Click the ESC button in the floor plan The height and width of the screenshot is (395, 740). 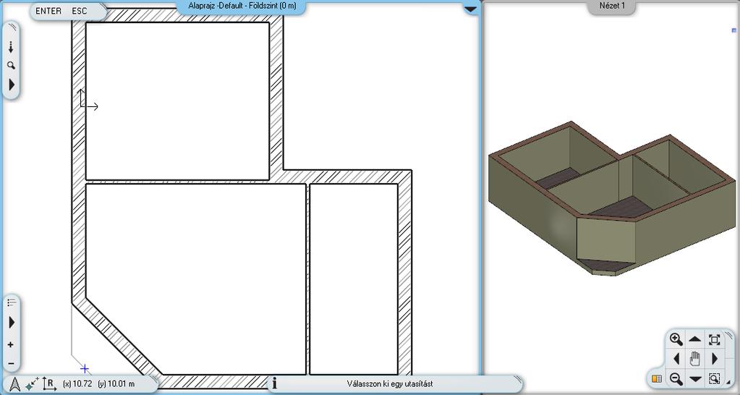coord(80,11)
